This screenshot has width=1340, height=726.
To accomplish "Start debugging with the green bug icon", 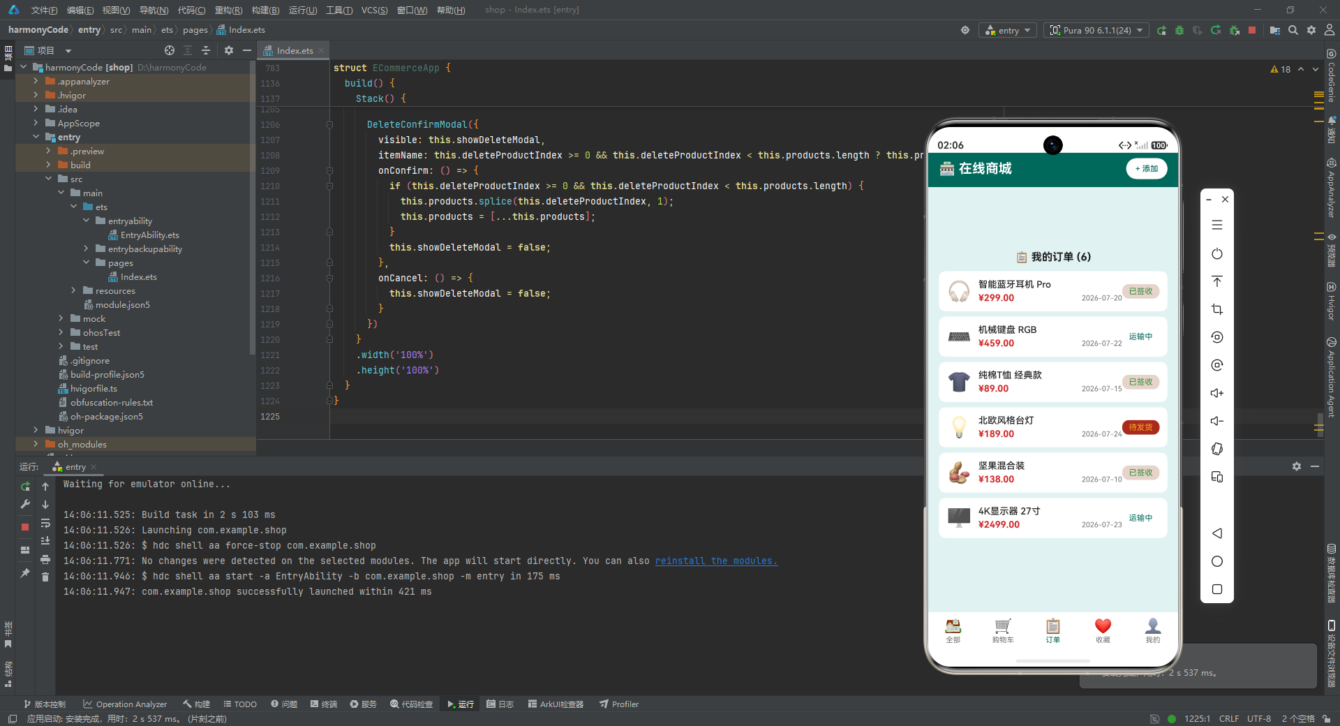I will [1179, 31].
